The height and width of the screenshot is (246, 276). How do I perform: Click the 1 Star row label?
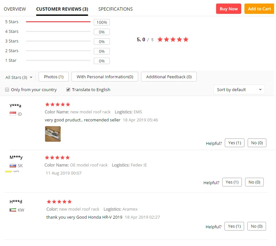11,61
